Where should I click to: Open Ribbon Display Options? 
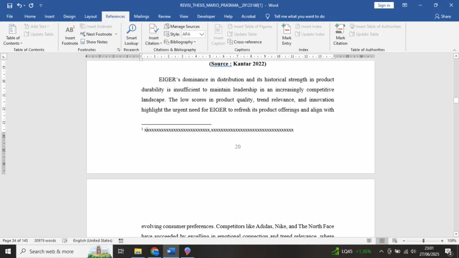point(405,5)
